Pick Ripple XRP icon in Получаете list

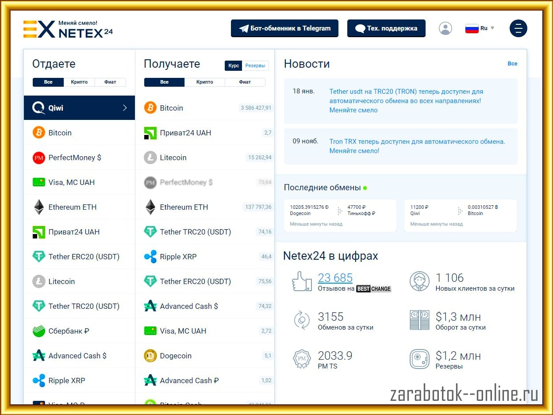[150, 257]
